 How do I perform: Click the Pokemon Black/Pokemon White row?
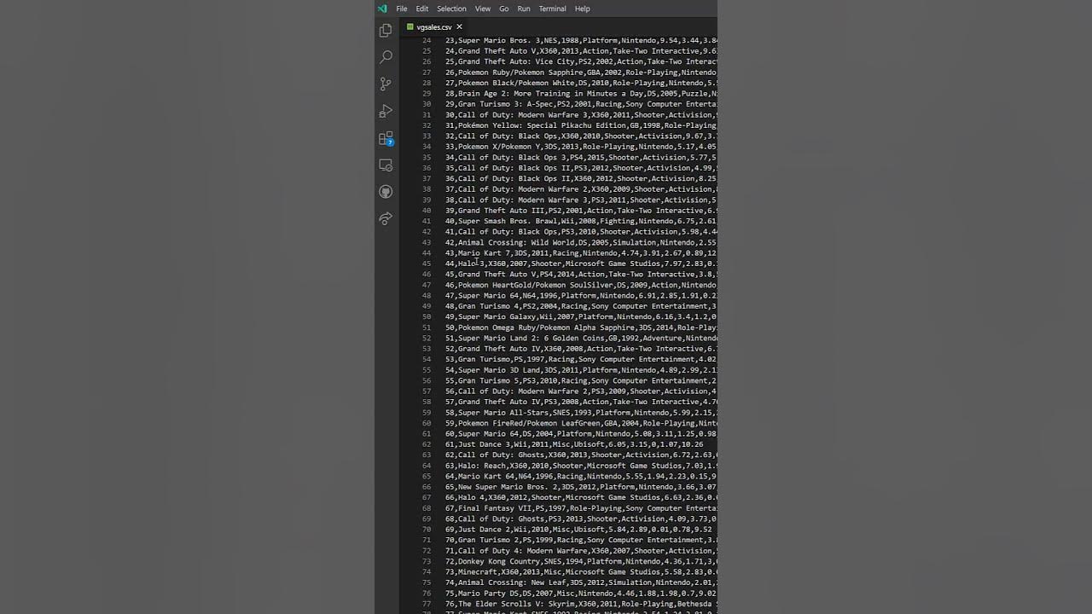coord(581,83)
